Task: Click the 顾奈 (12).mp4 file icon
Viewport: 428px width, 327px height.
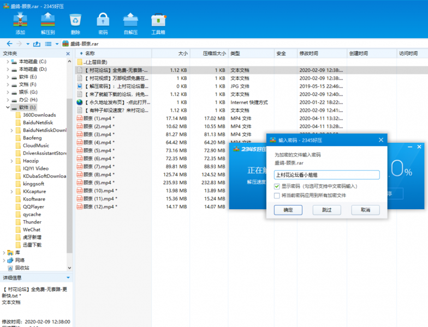Action: [x=80, y=207]
